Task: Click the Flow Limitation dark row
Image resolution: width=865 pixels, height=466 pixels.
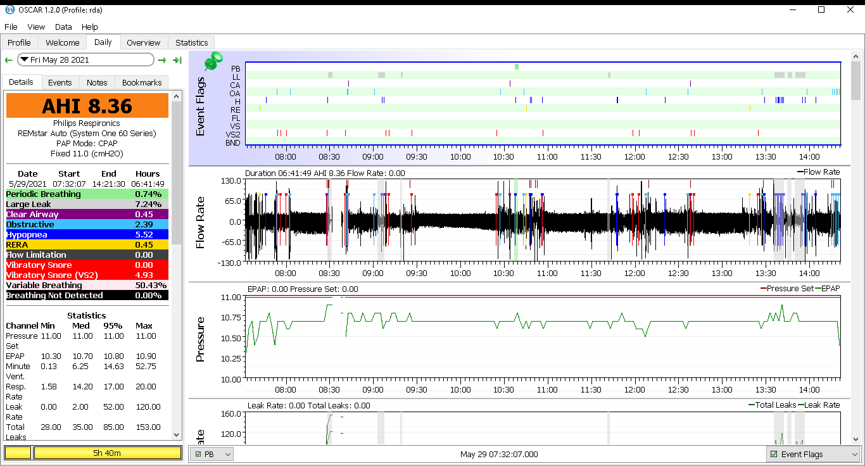Action: [x=87, y=255]
